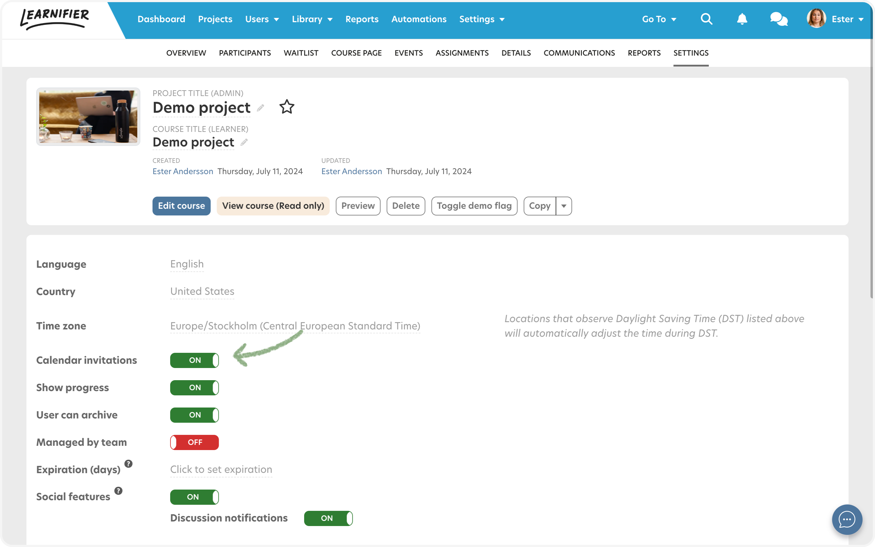The height and width of the screenshot is (547, 875).
Task: Change the Europe/Stockholm time zone
Action: [295, 326]
